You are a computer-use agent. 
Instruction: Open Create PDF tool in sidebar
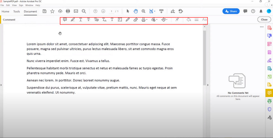(x=269, y=28)
